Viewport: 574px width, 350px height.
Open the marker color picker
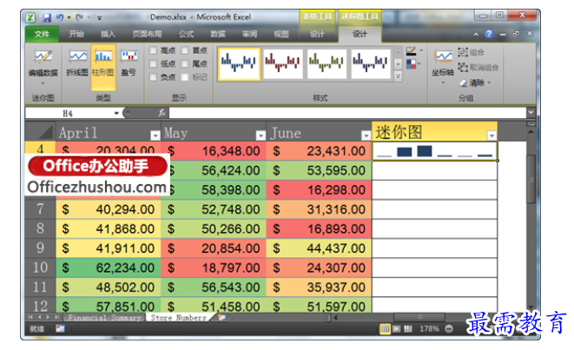pyautogui.click(x=413, y=64)
